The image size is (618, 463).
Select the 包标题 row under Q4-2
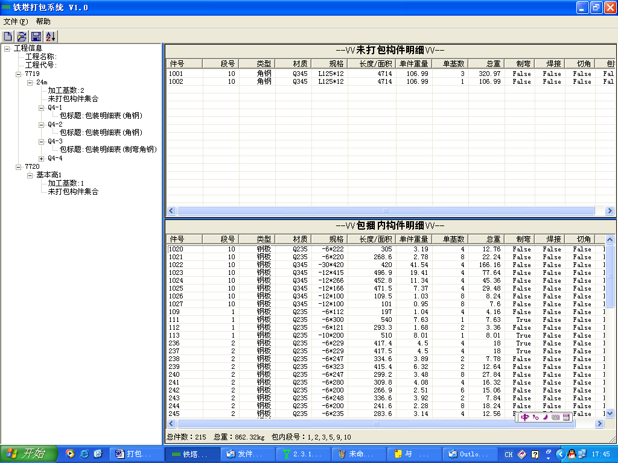pyautogui.click(x=101, y=133)
